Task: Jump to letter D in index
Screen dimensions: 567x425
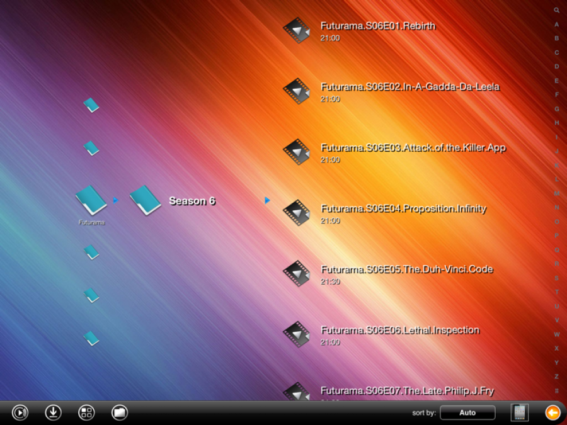Action: 556,67
